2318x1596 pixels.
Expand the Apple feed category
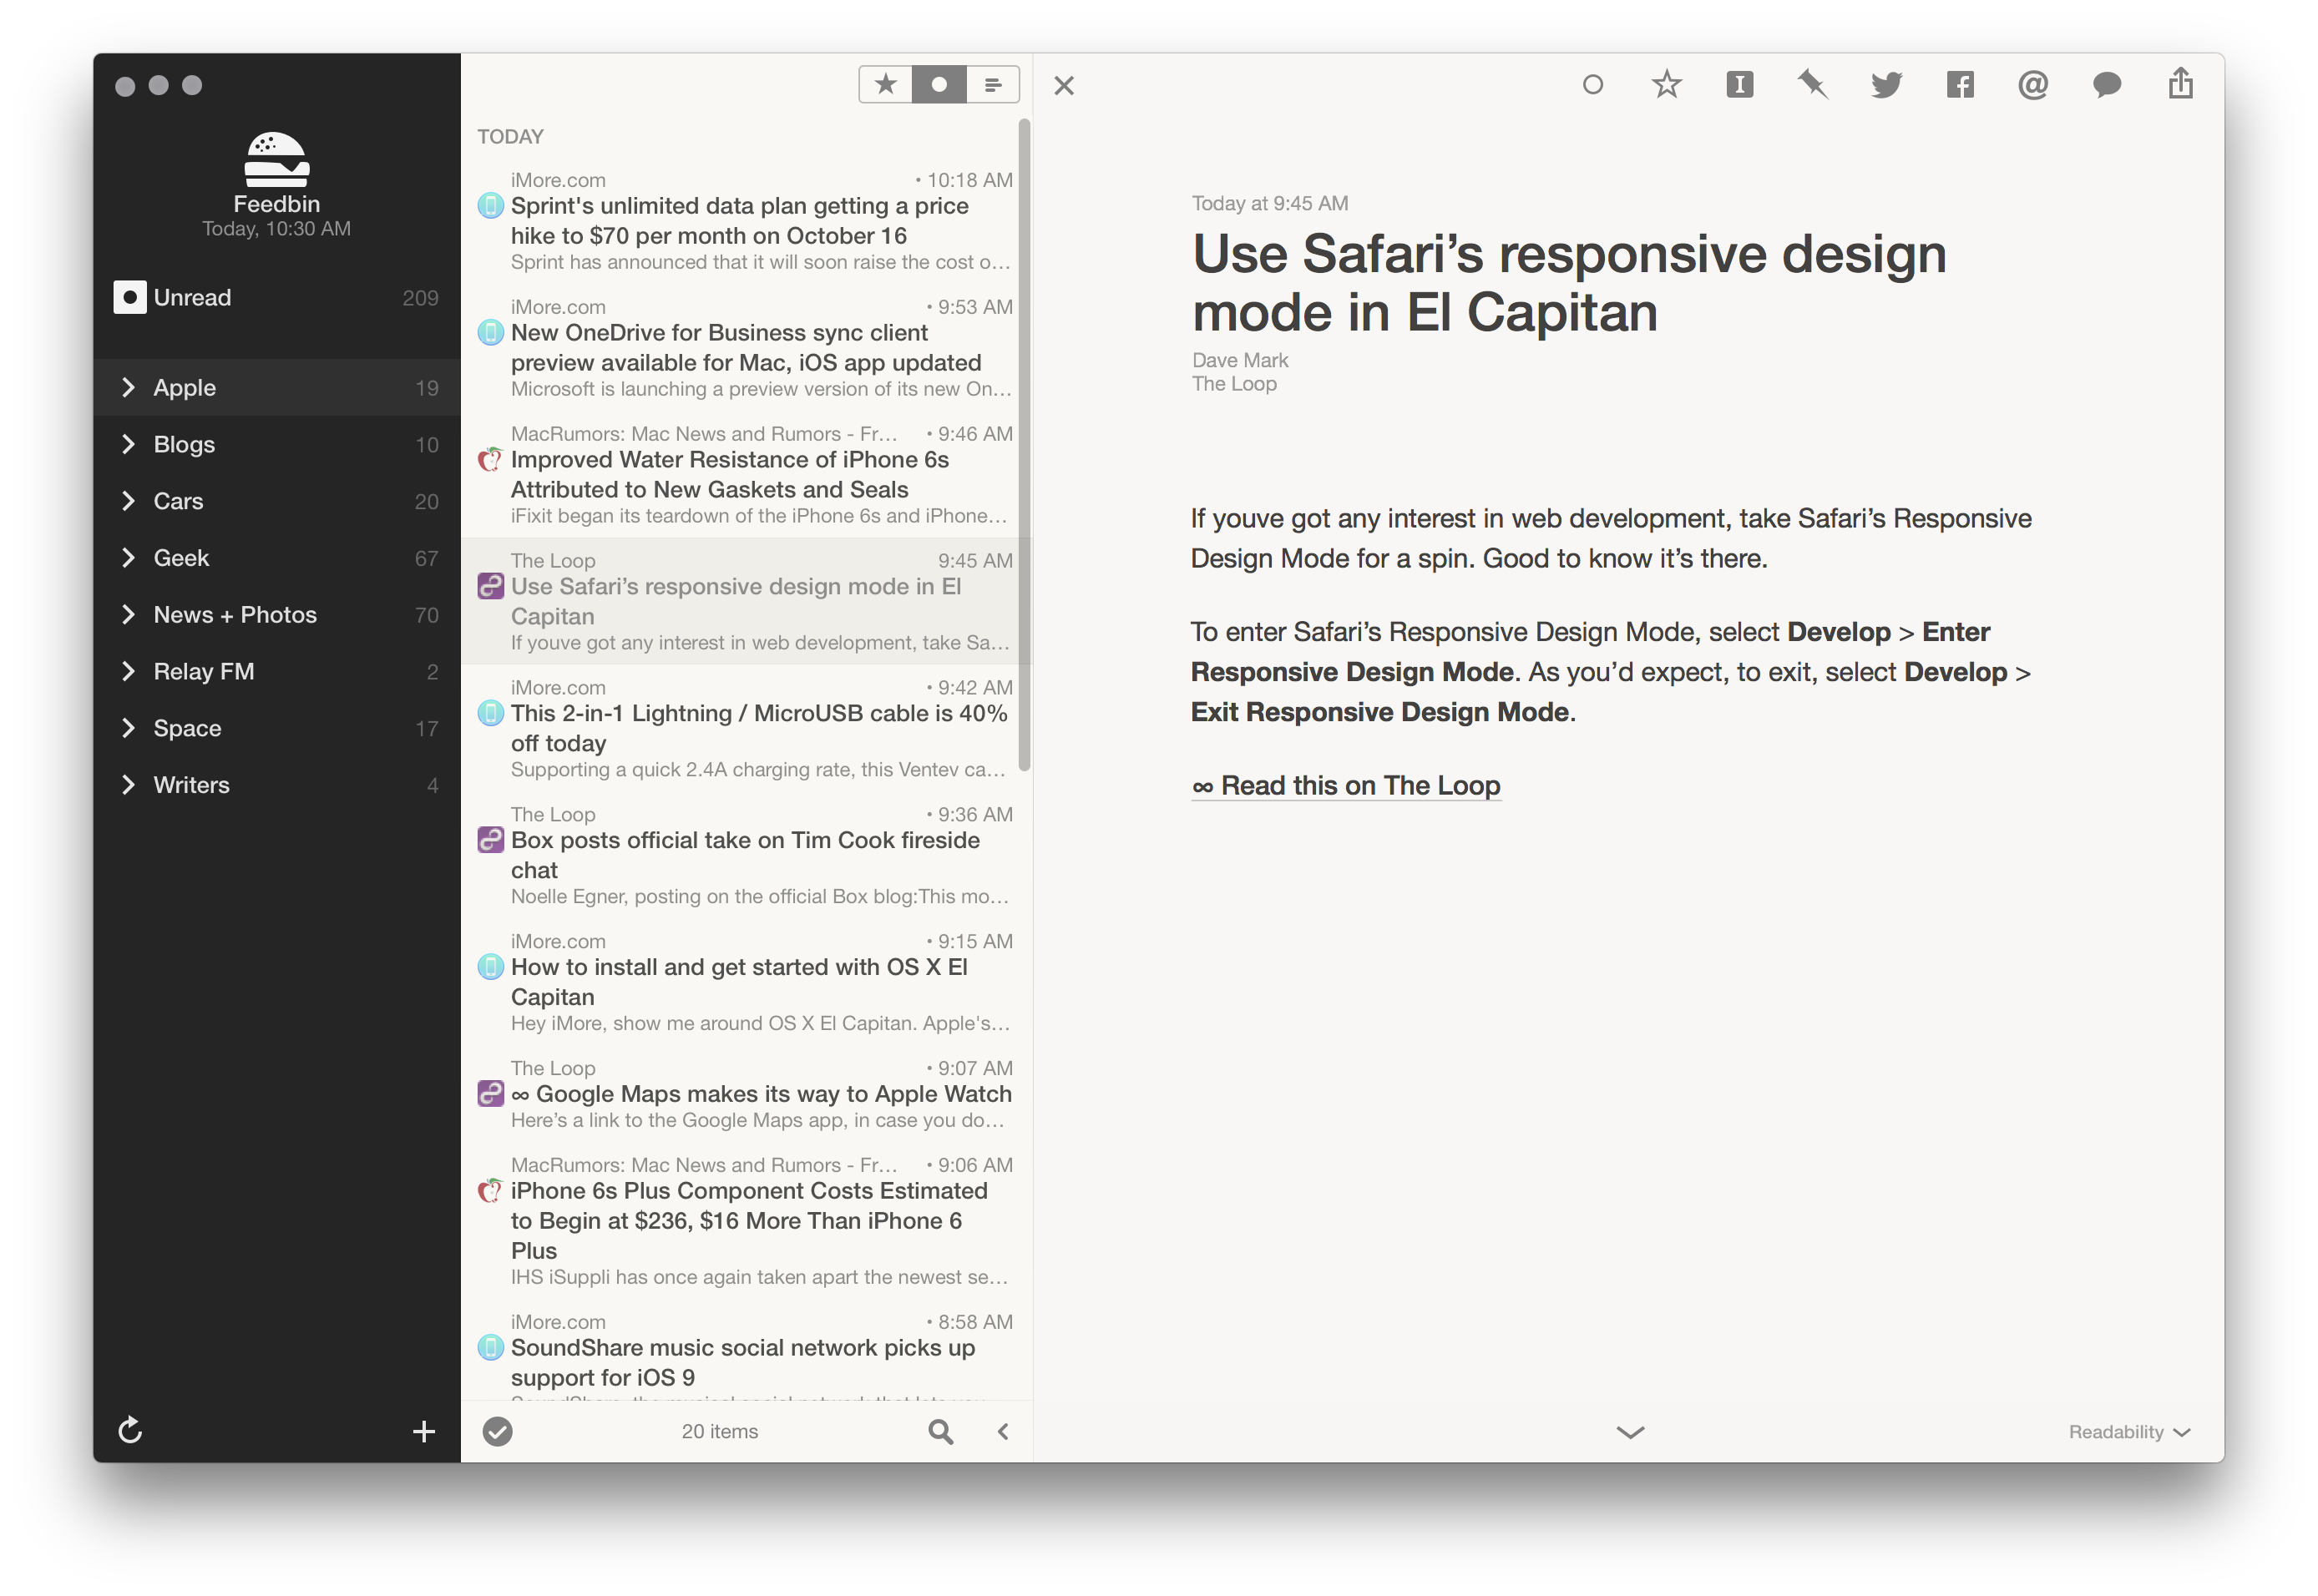click(134, 386)
